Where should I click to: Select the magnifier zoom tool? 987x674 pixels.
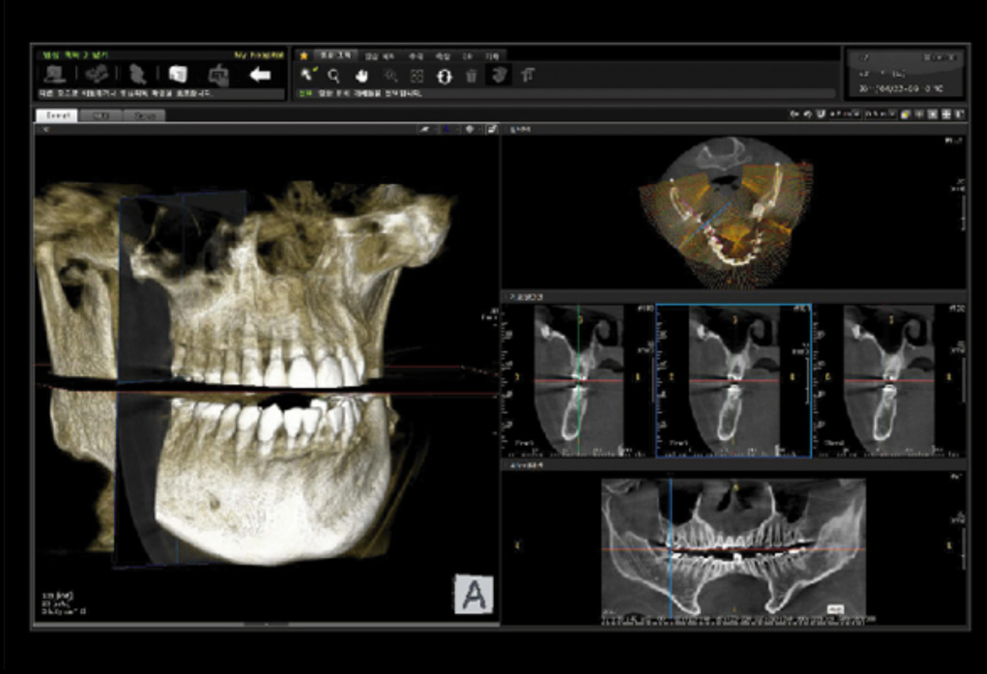point(334,76)
